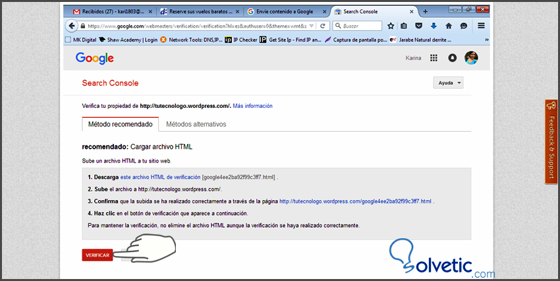Open URL history dropdown arrow

tap(312, 26)
